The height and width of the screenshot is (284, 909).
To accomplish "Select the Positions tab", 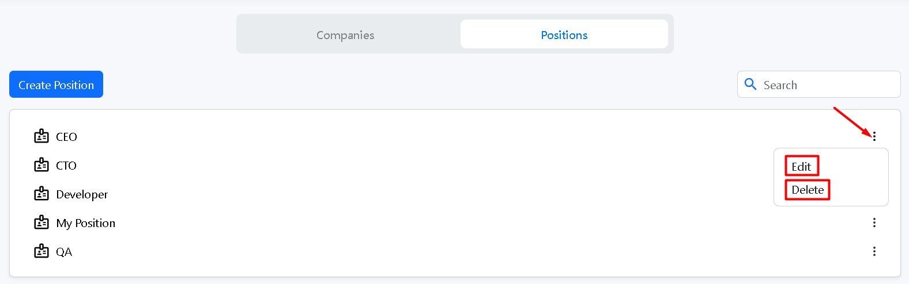I will 564,35.
